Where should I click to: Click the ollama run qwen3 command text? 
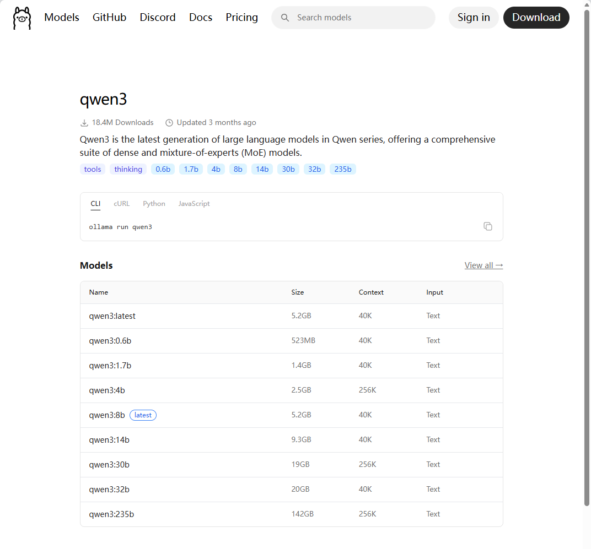120,227
